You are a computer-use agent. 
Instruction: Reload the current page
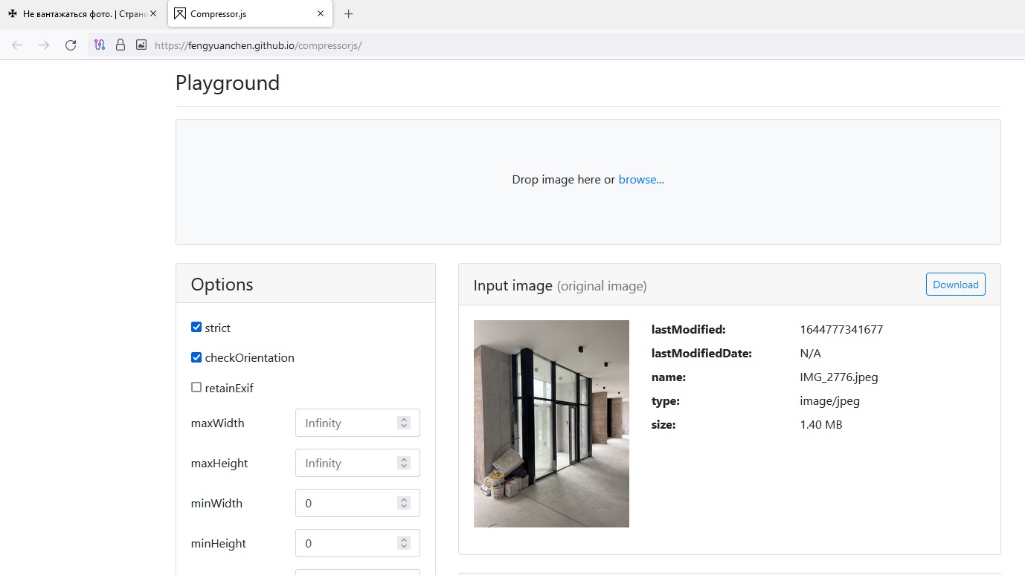click(71, 45)
